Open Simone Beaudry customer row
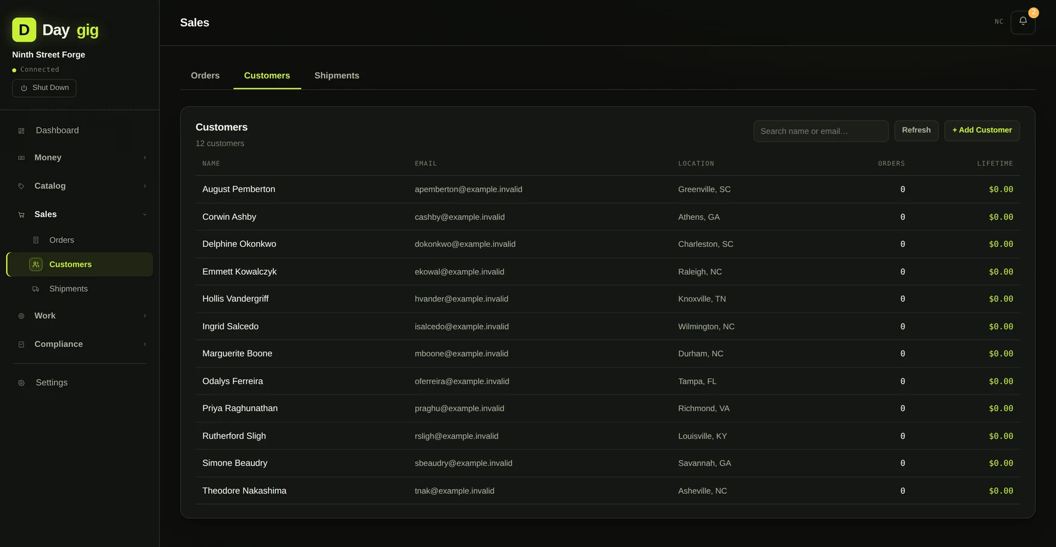1056x547 pixels. [607, 464]
